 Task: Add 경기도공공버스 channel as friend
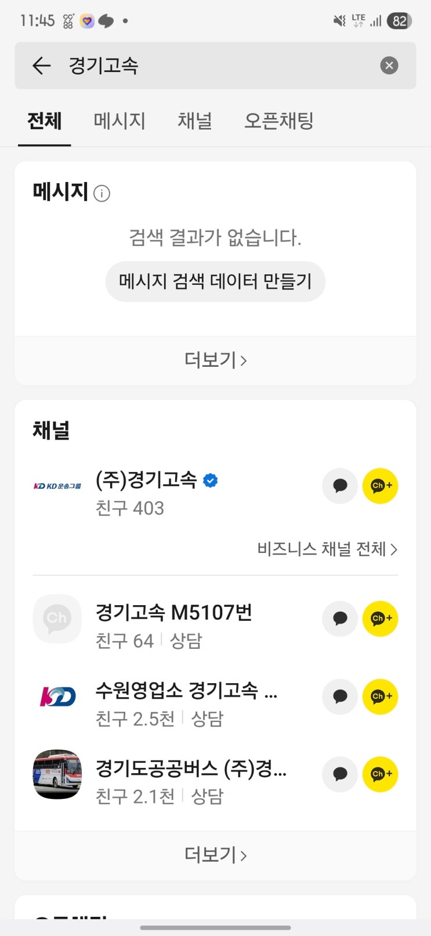click(x=380, y=774)
